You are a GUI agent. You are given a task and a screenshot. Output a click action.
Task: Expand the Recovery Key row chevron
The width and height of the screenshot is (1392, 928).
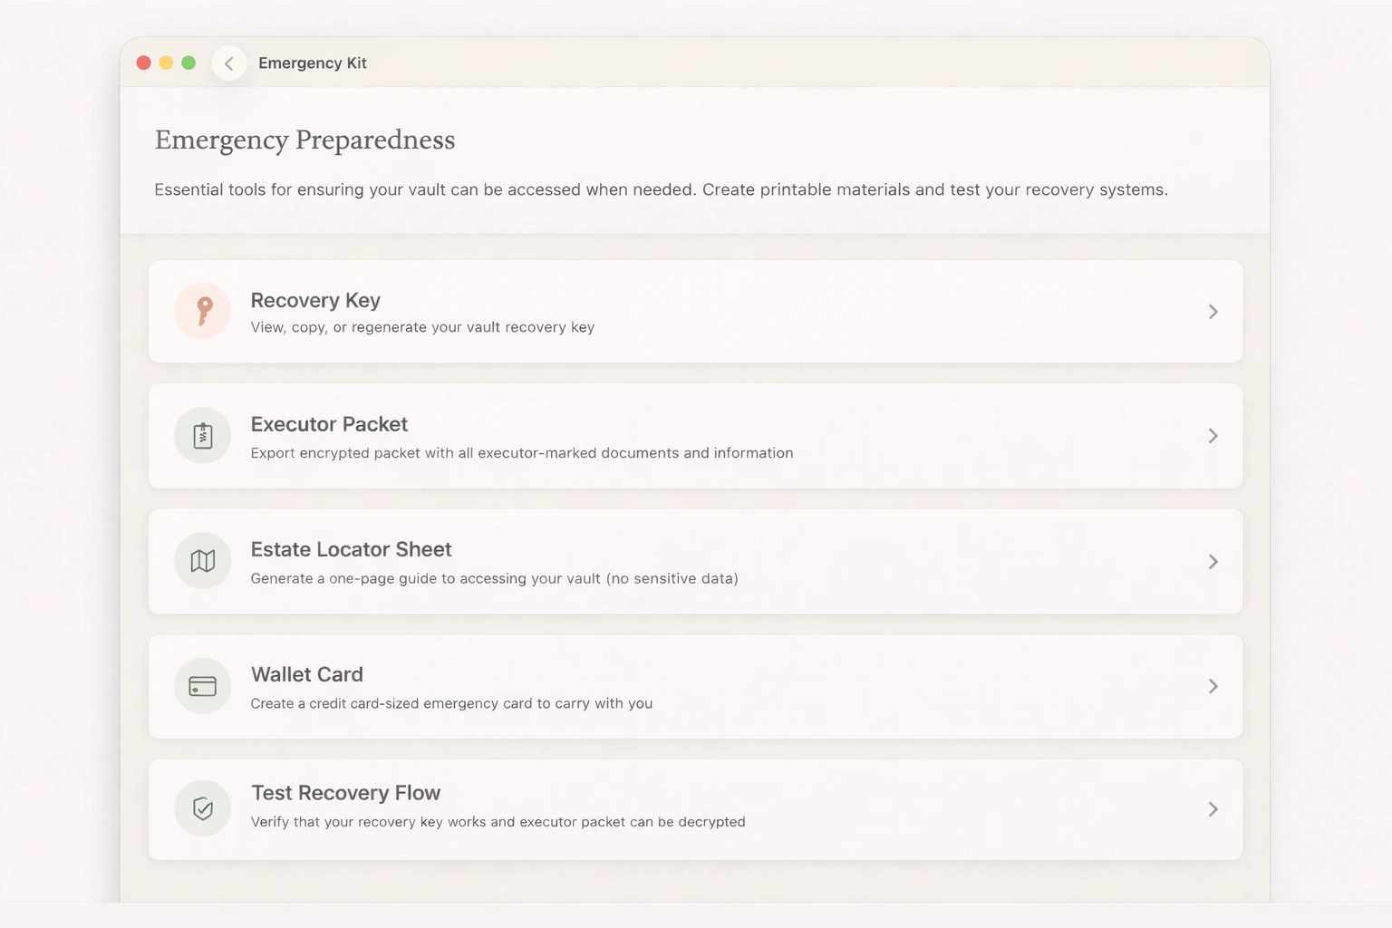(1213, 311)
